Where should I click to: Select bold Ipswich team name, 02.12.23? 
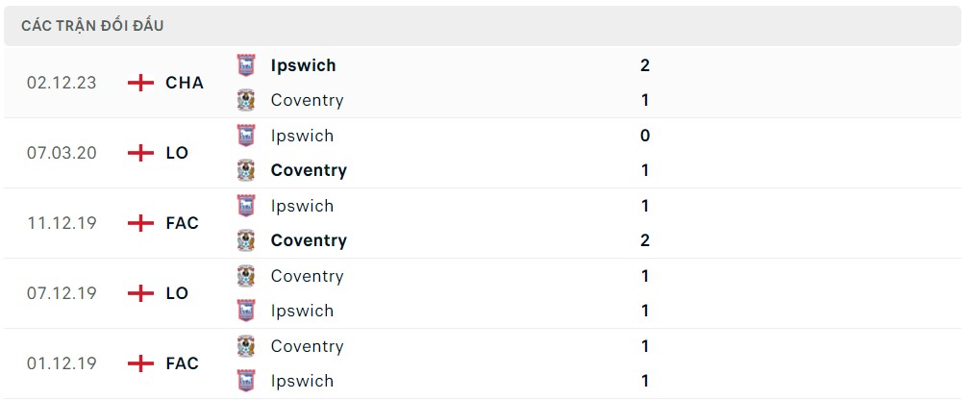[303, 65]
